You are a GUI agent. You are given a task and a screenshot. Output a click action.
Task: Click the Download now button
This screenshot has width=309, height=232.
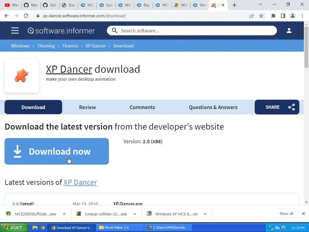click(x=57, y=151)
